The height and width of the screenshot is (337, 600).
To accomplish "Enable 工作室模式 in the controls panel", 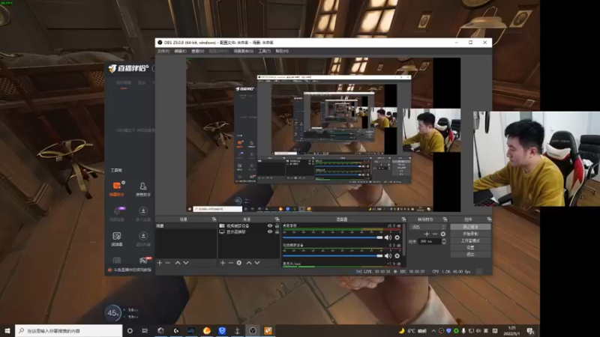I will (470, 240).
